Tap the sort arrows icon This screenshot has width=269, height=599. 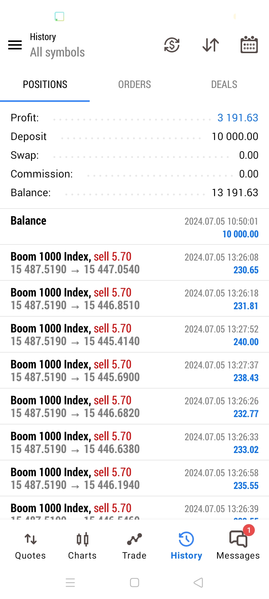click(x=211, y=45)
